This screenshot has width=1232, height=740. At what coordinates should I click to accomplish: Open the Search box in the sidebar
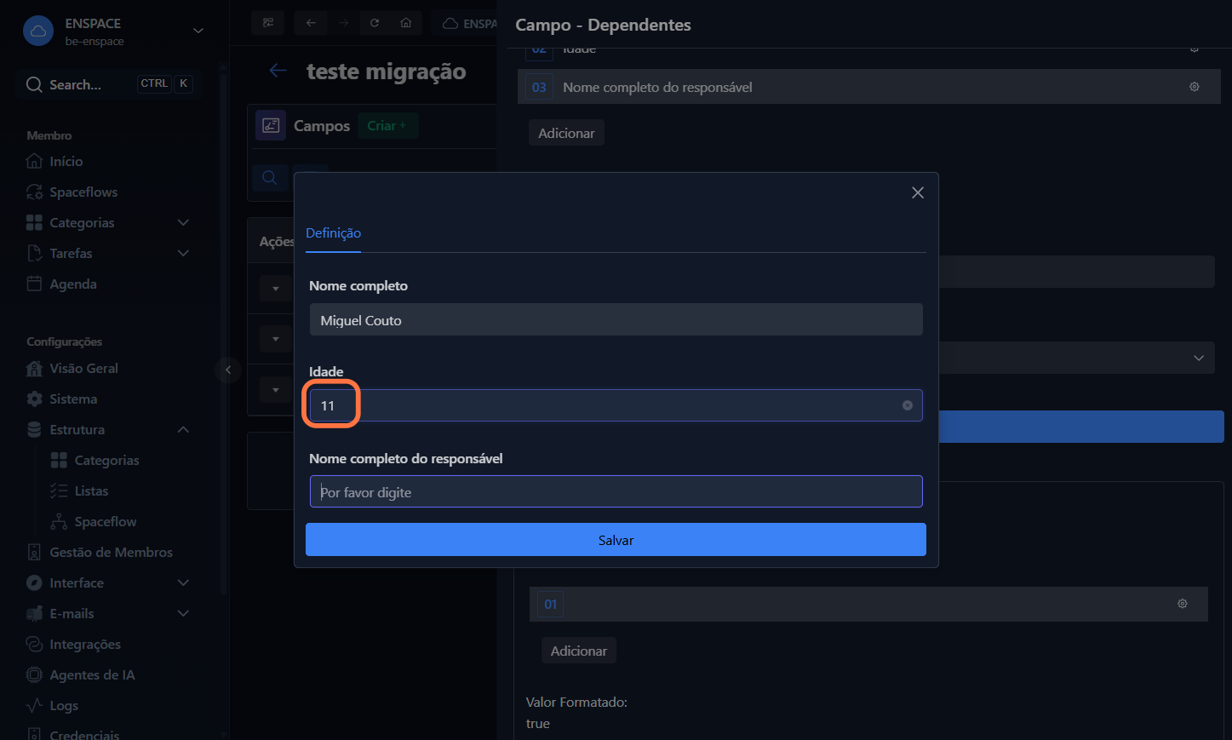[x=109, y=84]
